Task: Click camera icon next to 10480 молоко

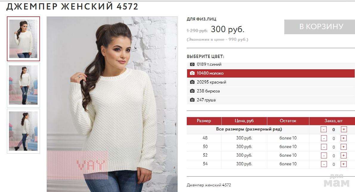Action: click(192, 73)
